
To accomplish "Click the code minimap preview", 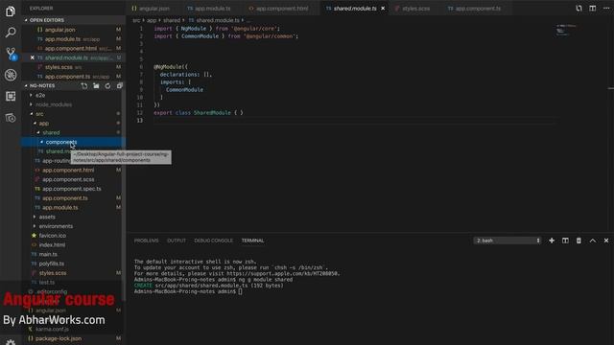I will pyautogui.click(x=565, y=30).
